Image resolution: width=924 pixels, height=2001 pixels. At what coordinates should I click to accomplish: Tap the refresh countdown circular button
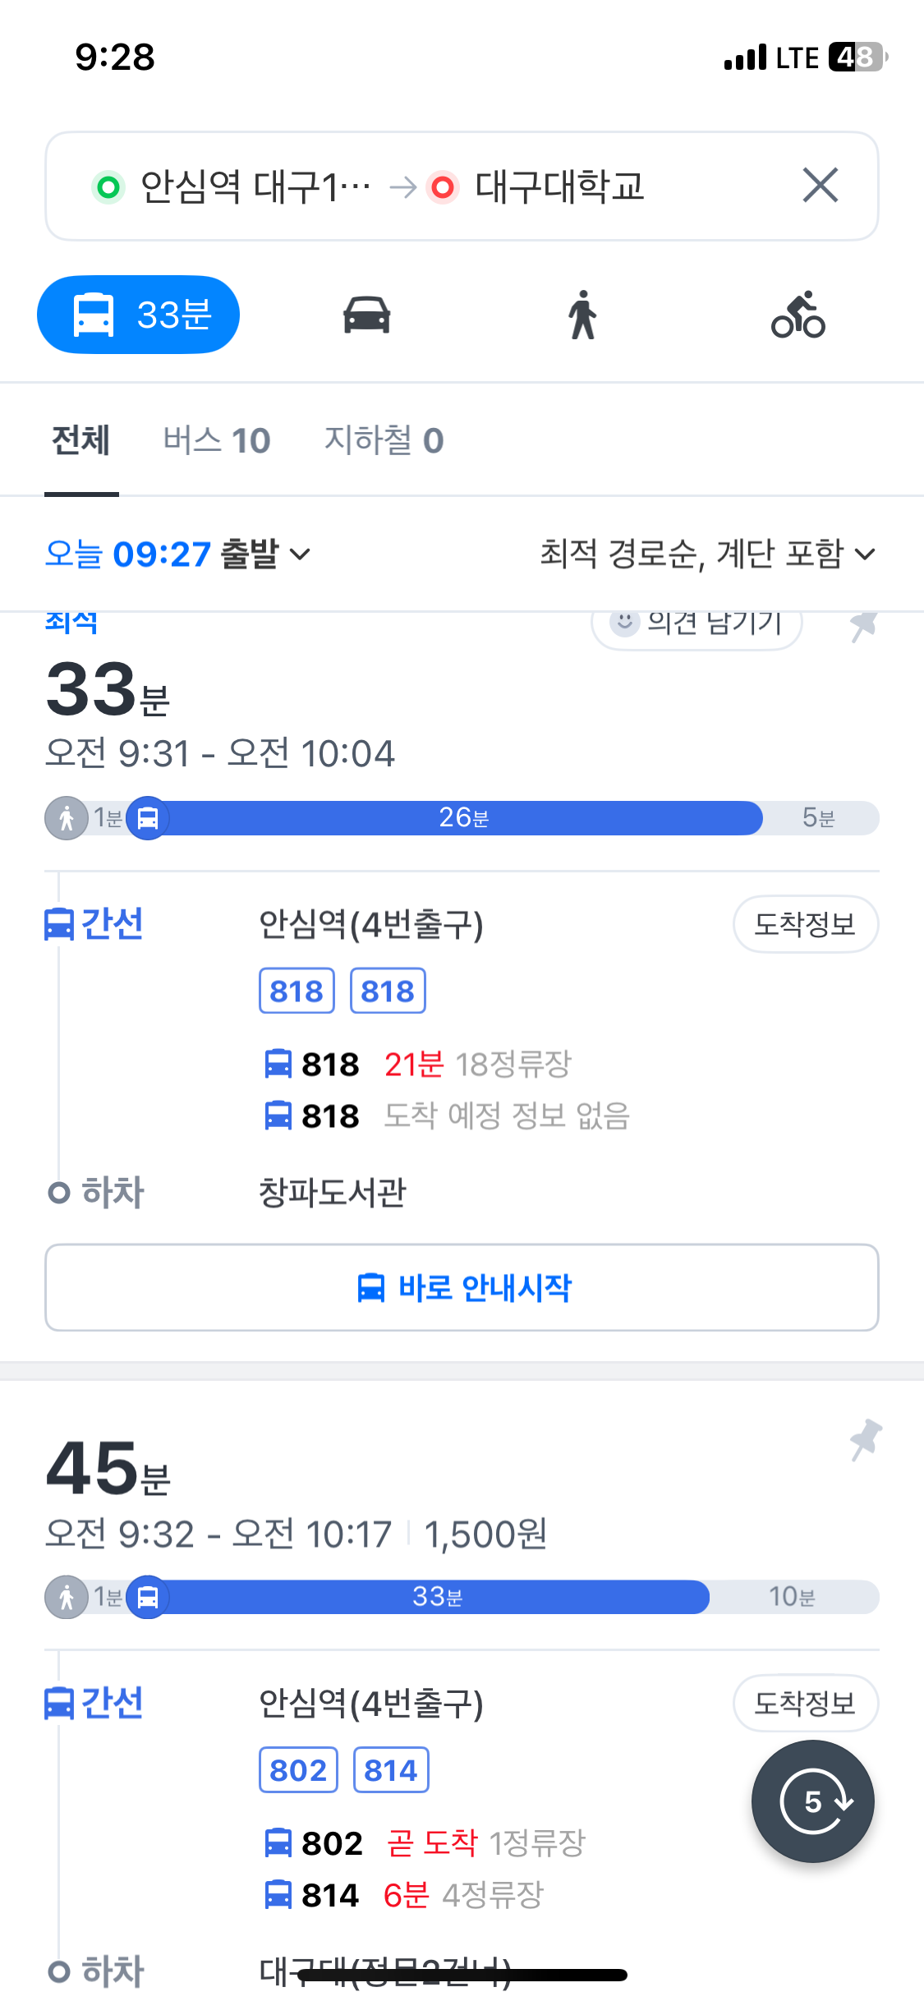812,1801
